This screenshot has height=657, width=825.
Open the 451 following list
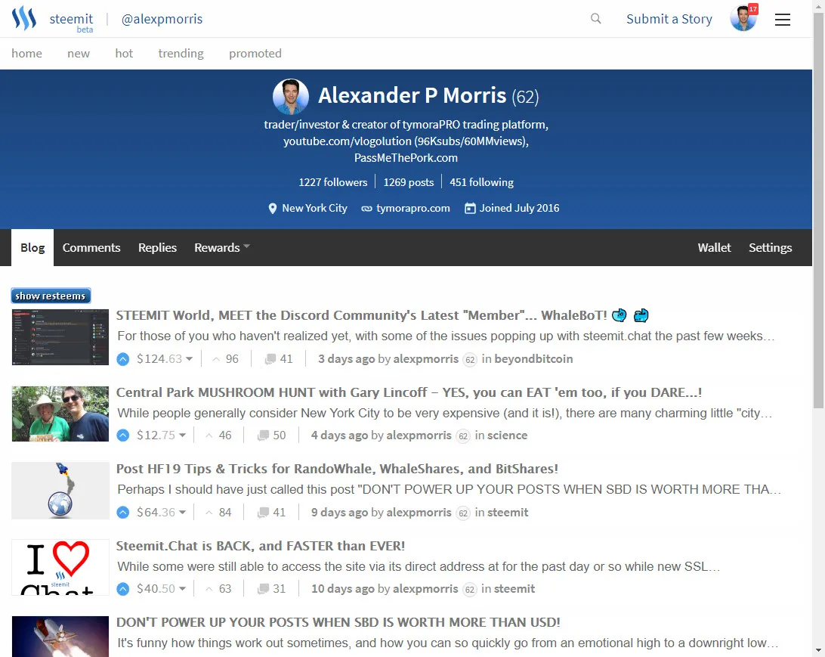(x=481, y=182)
